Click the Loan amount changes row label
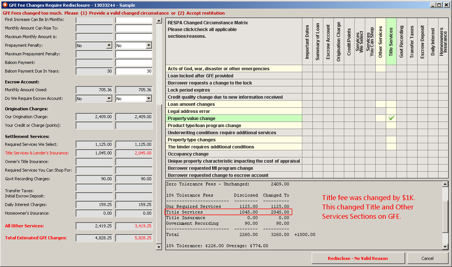This screenshot has height=267, width=452. pyautogui.click(x=234, y=104)
